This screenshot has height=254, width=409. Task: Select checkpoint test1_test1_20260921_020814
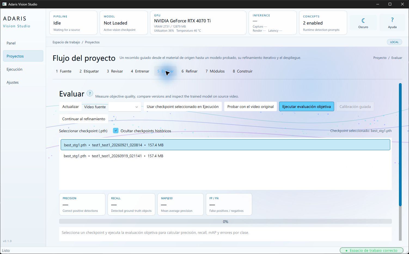pos(225,145)
